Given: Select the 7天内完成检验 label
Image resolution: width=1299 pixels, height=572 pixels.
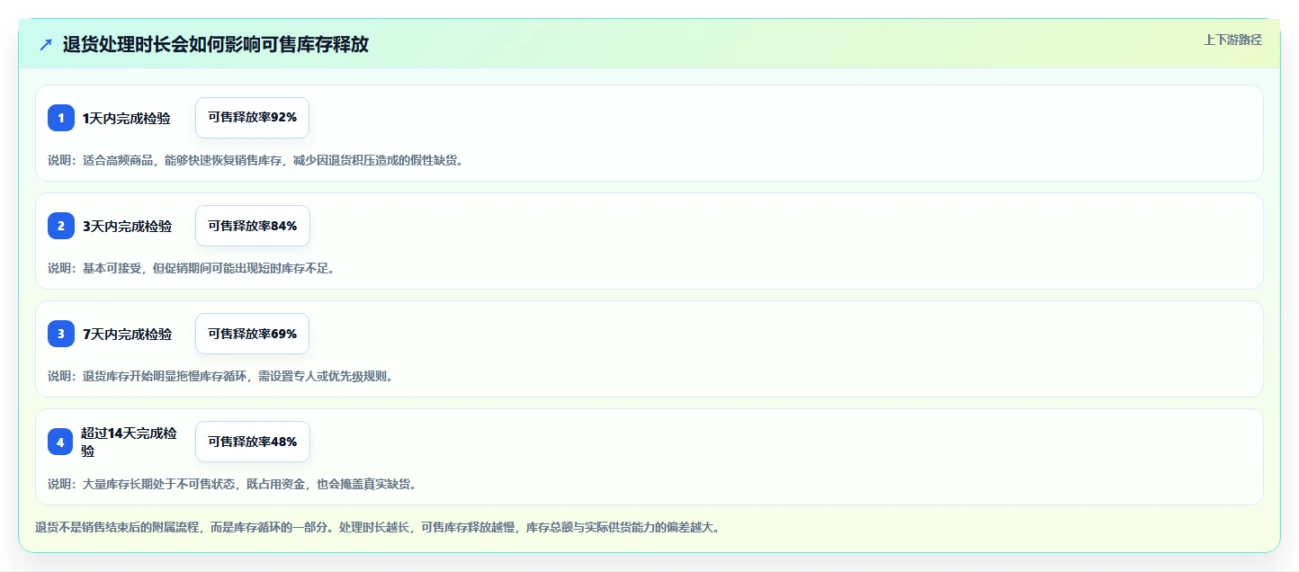Looking at the screenshot, I should click(x=127, y=334).
